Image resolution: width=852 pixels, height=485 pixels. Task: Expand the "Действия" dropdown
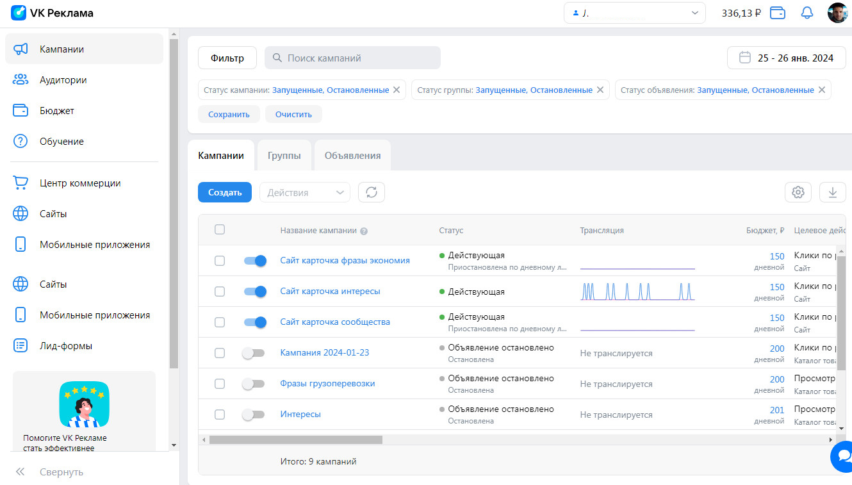click(304, 192)
